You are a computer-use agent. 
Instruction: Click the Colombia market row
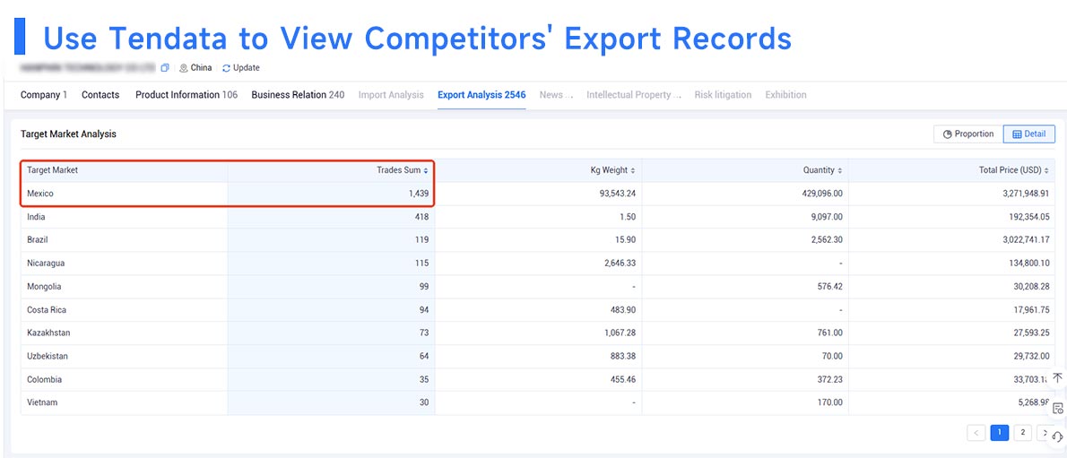tap(538, 379)
